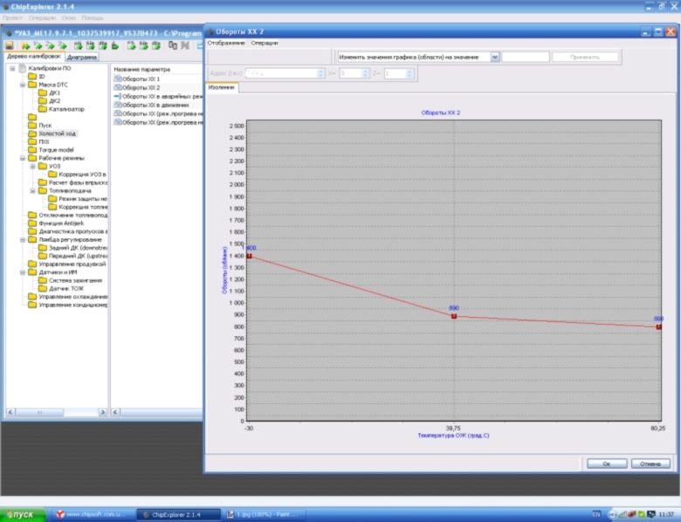Click the save icon in the toolbar
681x522 pixels.
coord(9,45)
